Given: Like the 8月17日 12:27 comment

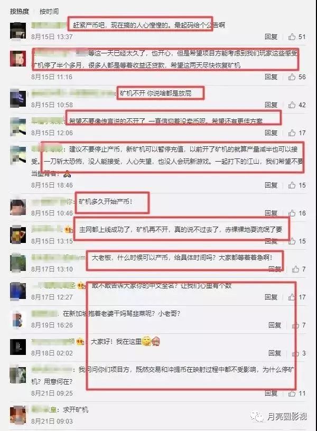Looking at the screenshot, I should (x=292, y=297).
